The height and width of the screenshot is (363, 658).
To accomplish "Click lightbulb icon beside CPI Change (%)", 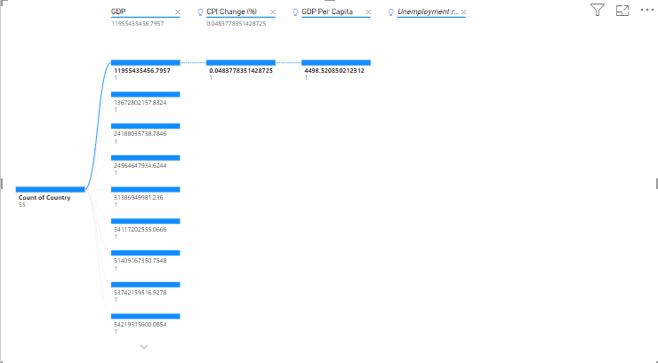I will pos(200,12).
